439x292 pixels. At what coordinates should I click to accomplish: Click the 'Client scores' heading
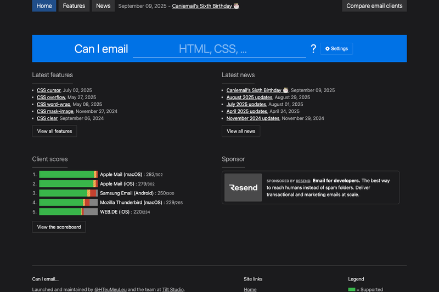(50, 159)
